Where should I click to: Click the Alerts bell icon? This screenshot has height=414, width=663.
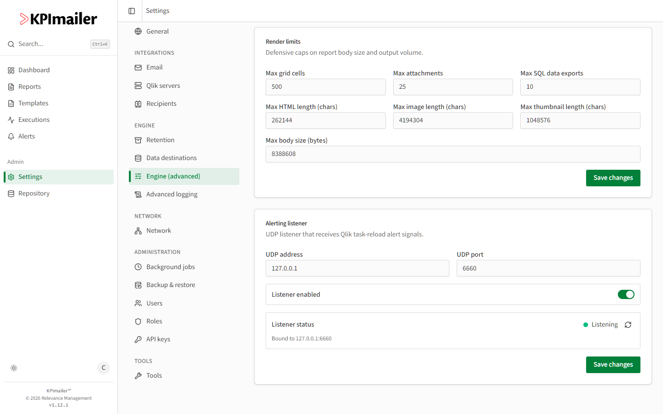coord(11,137)
